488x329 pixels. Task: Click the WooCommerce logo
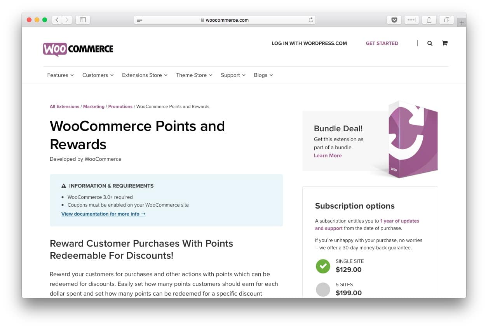(78, 49)
